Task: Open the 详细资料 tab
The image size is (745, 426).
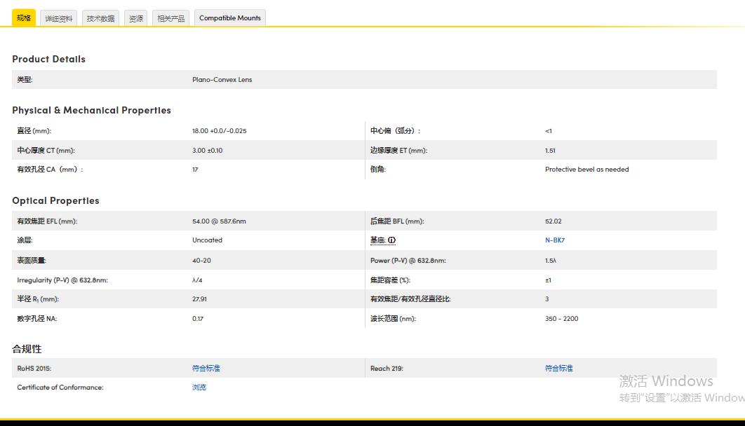Action: (59, 19)
